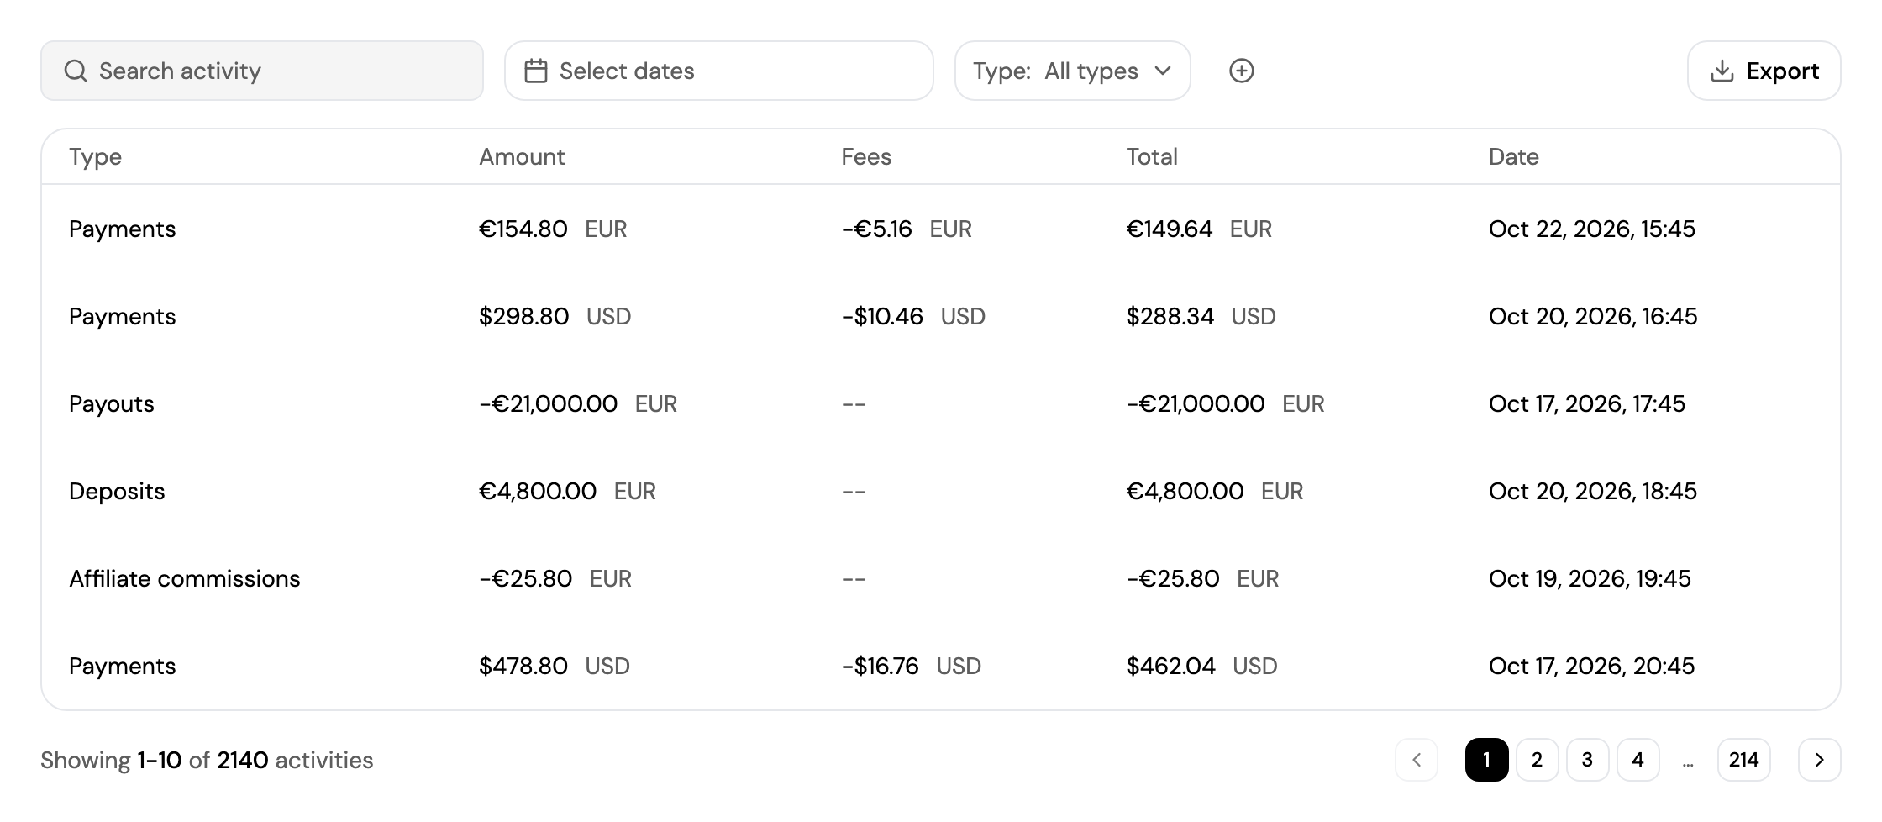Click the add filter plus icon
Viewport: 1882px width, 822px height.
[1241, 71]
